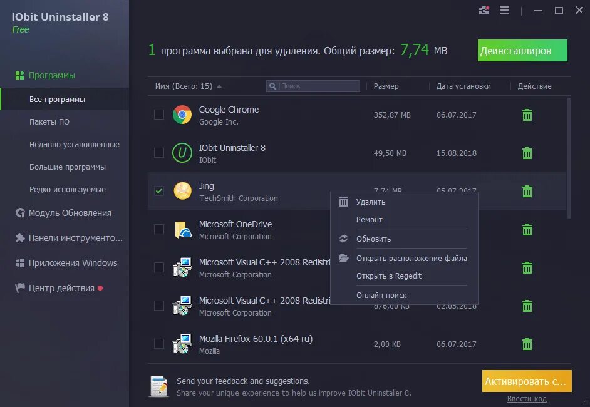Image resolution: width=590 pixels, height=407 pixels.
Task: Click the trash icon beside Удалить in context menu
Action: pyautogui.click(x=343, y=202)
